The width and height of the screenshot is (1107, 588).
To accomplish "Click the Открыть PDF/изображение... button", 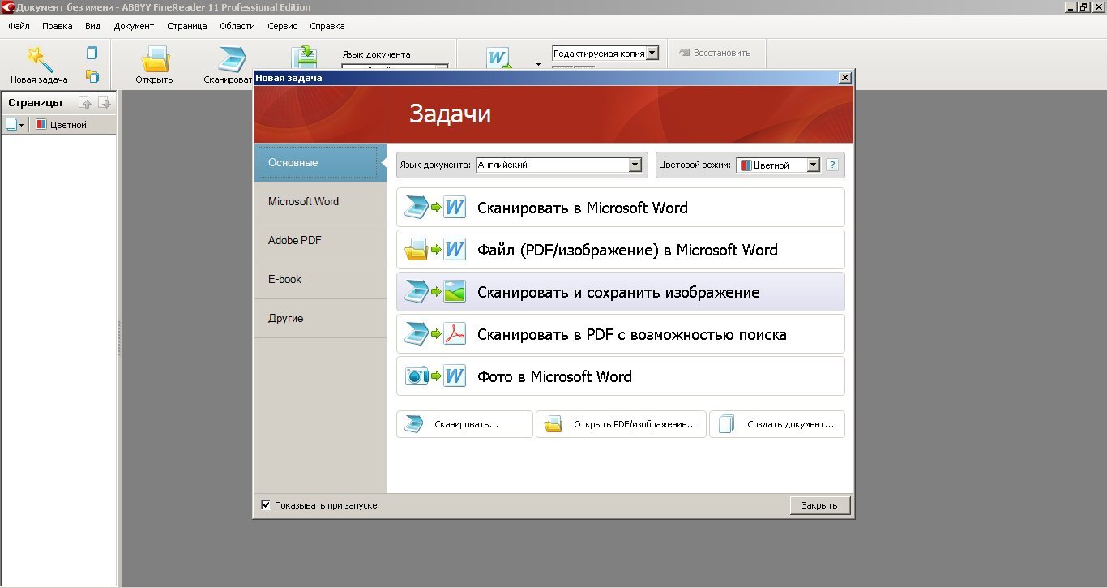I will click(x=622, y=424).
